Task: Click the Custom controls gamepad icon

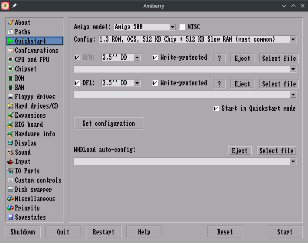Action: click(x=10, y=180)
